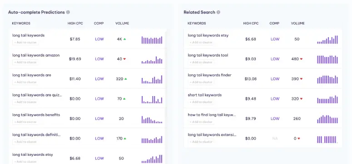This screenshot has width=352, height=164.
Task: Add 'long tail keywords' to cluster
Action: [x=25, y=42]
